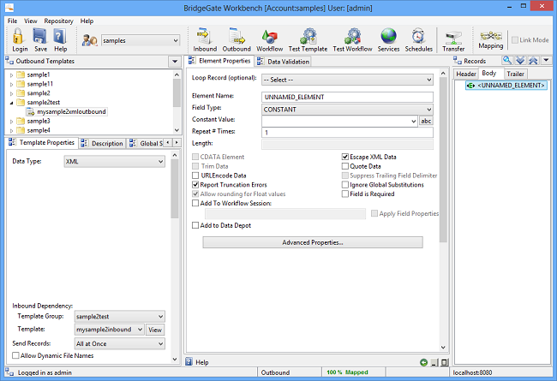Click the collapse-all double up arrow
The width and height of the screenshot is (557, 381).
click(x=533, y=61)
